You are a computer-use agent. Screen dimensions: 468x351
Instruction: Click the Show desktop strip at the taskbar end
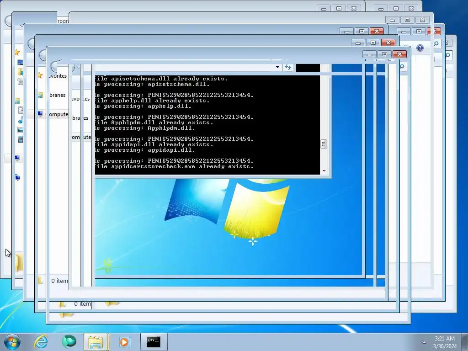(x=465, y=342)
